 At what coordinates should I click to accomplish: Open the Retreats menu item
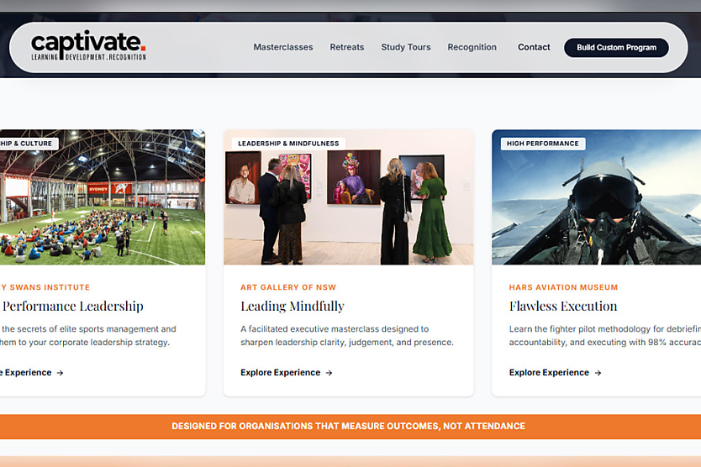pyautogui.click(x=347, y=47)
